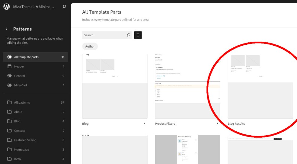The width and height of the screenshot is (297, 164).
Task: Open the Blog template part thumbnail
Action: pyautogui.click(x=115, y=86)
